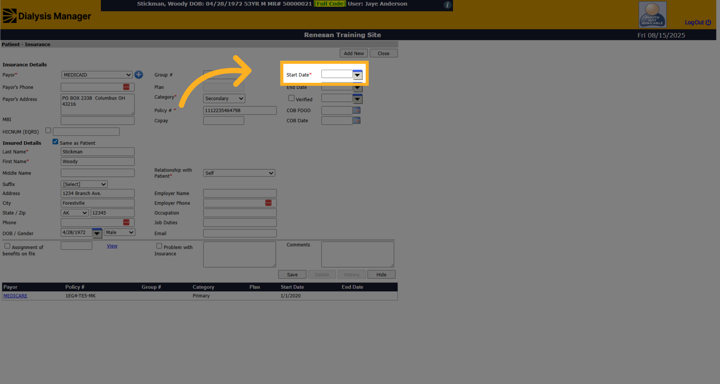Click the Hide button

[381, 274]
